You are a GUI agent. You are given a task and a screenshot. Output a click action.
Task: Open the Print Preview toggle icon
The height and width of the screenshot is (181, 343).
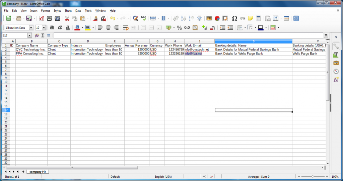tap(57, 18)
